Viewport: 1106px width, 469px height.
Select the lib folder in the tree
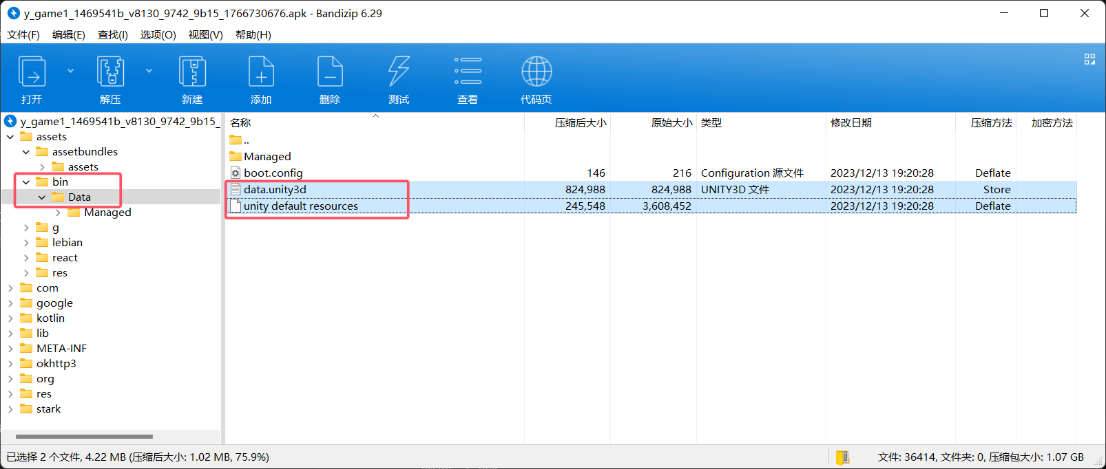(43, 334)
